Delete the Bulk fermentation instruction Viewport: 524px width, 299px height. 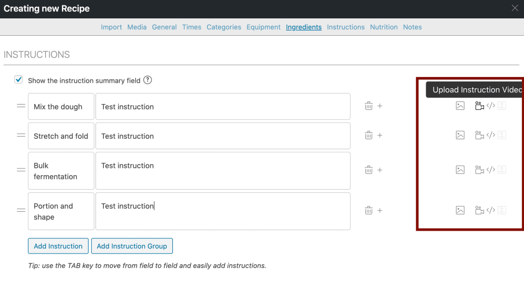368,170
